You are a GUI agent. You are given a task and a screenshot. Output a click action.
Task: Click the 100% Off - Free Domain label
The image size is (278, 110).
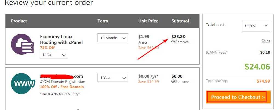[x=62, y=87]
